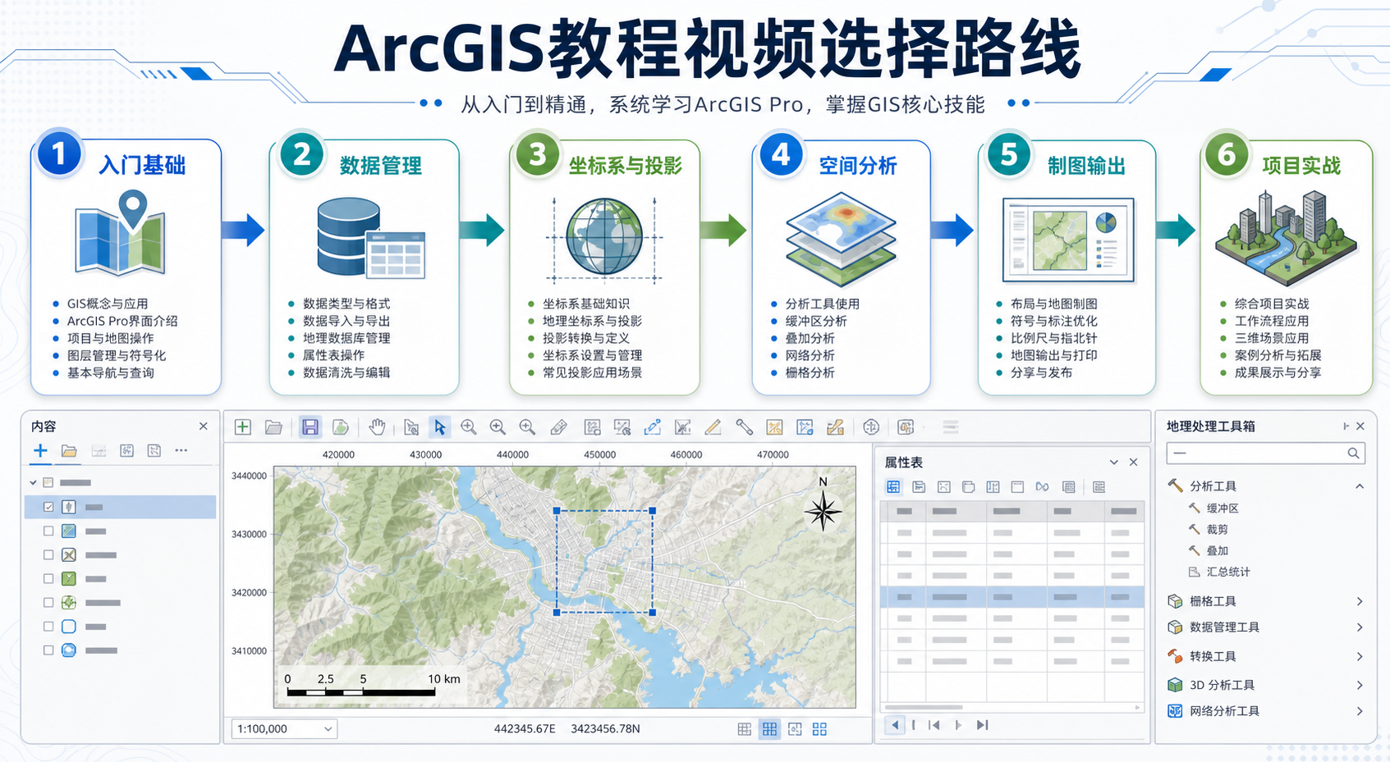Click the folder icon in the 内容 panel

point(69,450)
